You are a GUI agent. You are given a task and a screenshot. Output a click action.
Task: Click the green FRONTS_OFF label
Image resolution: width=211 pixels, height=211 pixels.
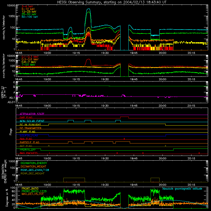[x=28, y=150]
